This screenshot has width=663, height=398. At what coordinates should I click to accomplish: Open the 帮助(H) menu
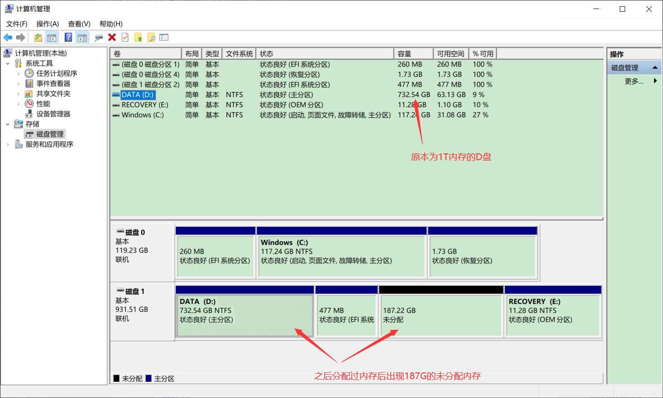tap(111, 24)
